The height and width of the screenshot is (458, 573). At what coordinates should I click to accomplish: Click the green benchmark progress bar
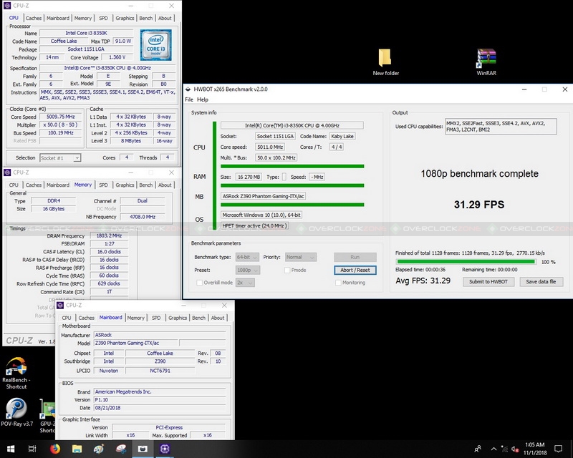pos(466,262)
